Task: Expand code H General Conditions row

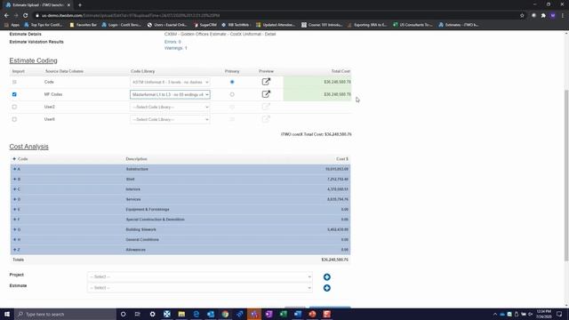Action: 15,239
